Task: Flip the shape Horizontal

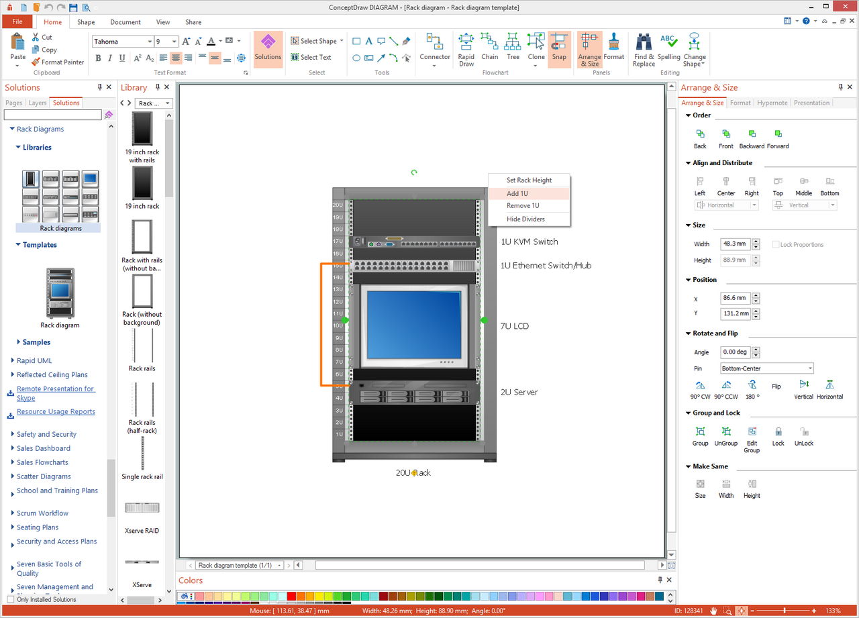Action: [829, 385]
